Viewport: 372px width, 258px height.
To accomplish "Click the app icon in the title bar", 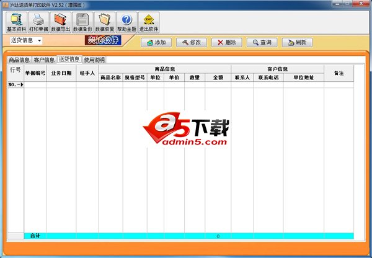I will tap(5, 4).
